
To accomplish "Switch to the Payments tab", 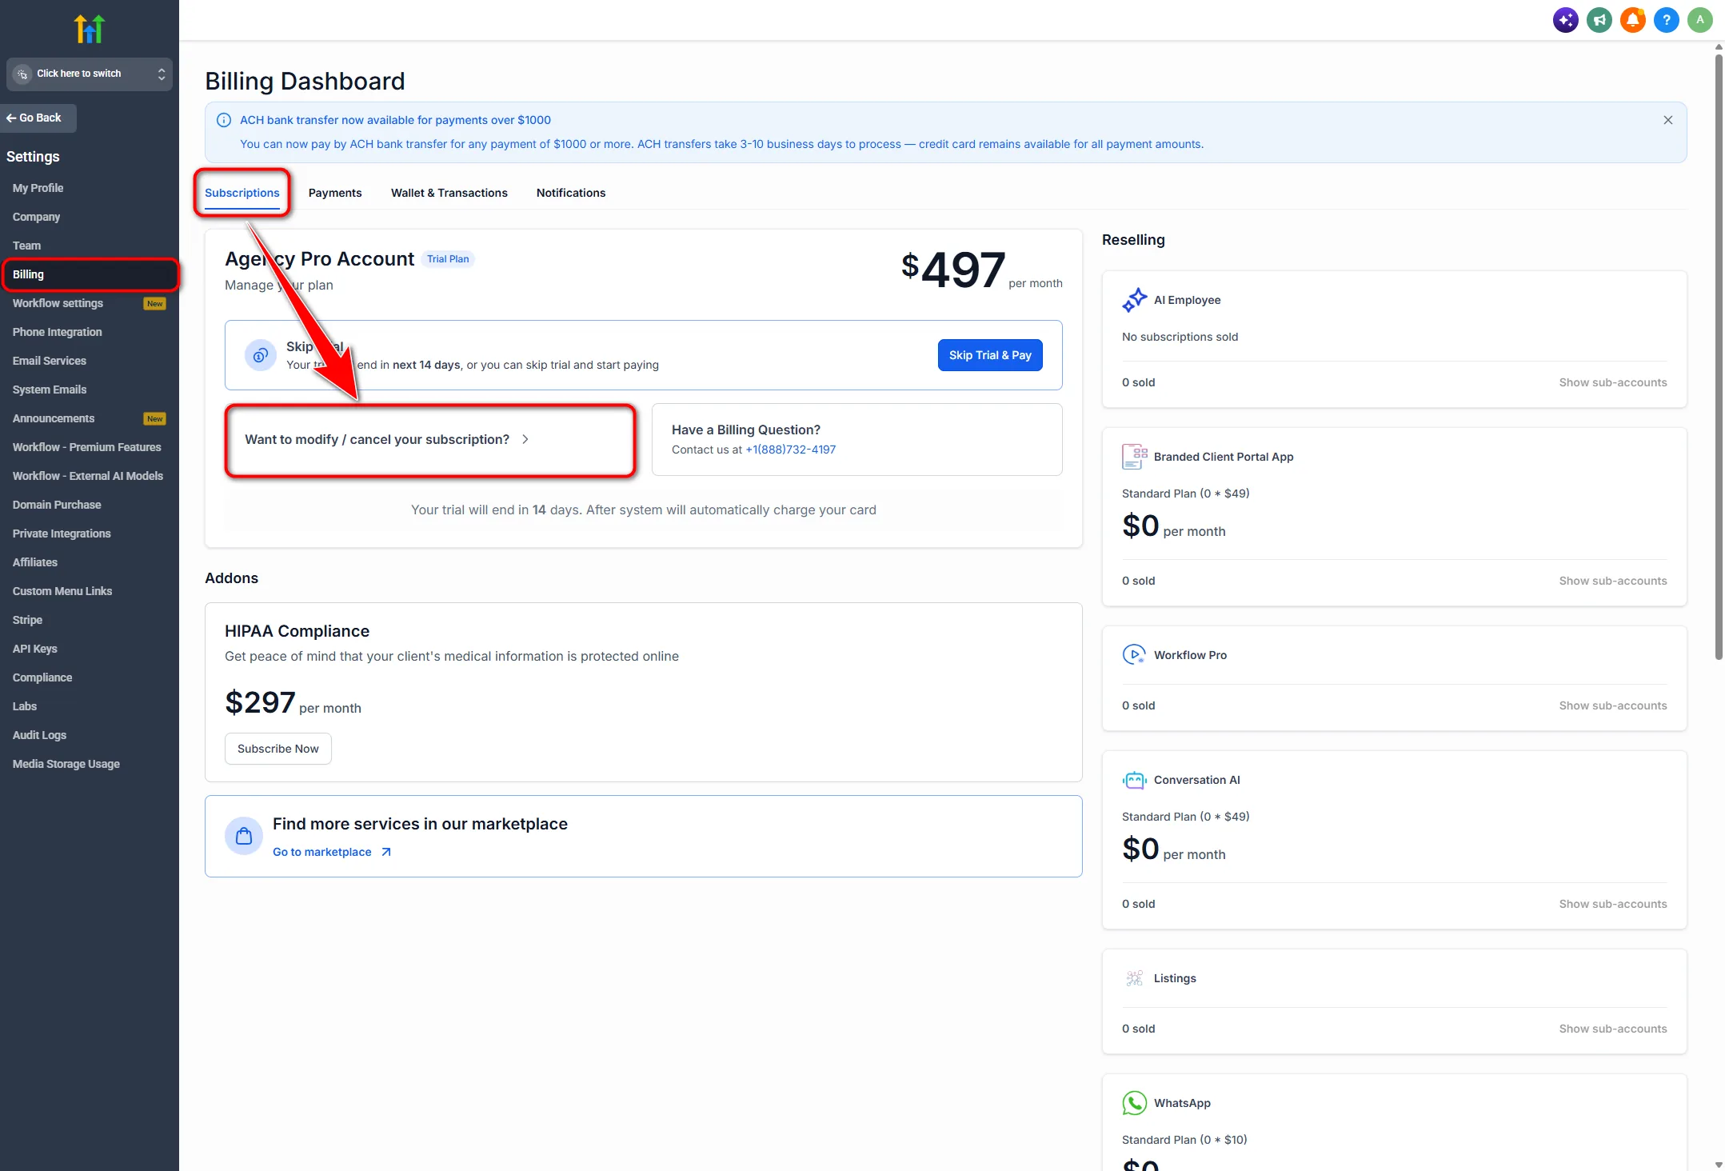I will [x=335, y=193].
